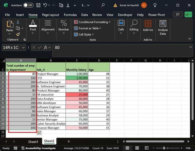195x151 pixels.
Task: Click the Undo arrow icon
Action: (45, 5)
